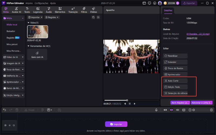Image resolution: width=216 pixels, height=135 pixels.
Task: Open the Transição tool
Action: pos(73,10)
